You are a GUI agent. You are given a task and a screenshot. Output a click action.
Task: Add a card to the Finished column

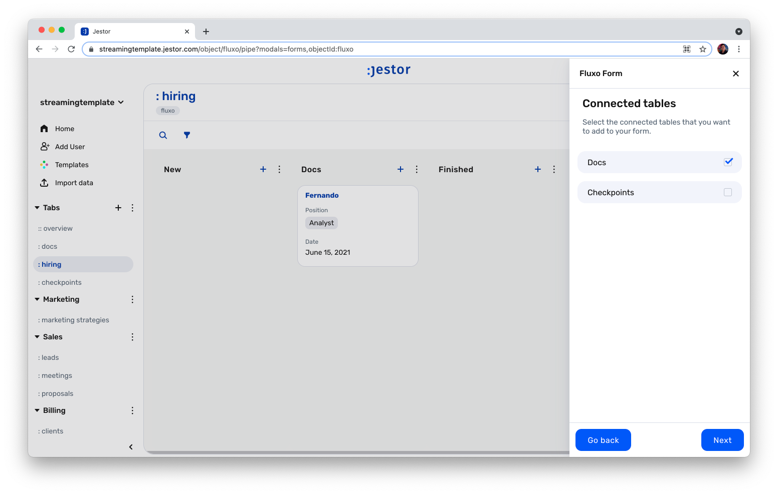click(x=538, y=169)
